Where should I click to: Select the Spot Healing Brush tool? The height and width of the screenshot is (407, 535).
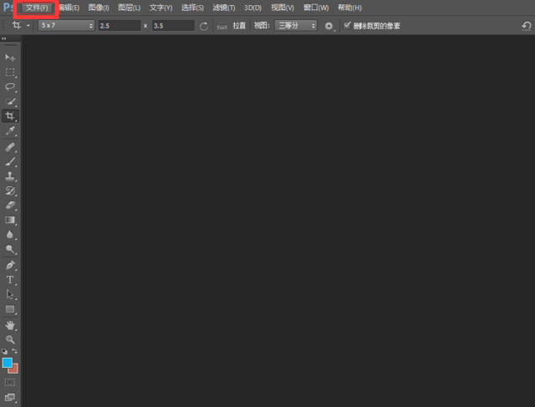(10, 147)
